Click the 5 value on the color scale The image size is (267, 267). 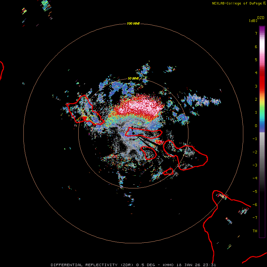[x=256, y=60]
